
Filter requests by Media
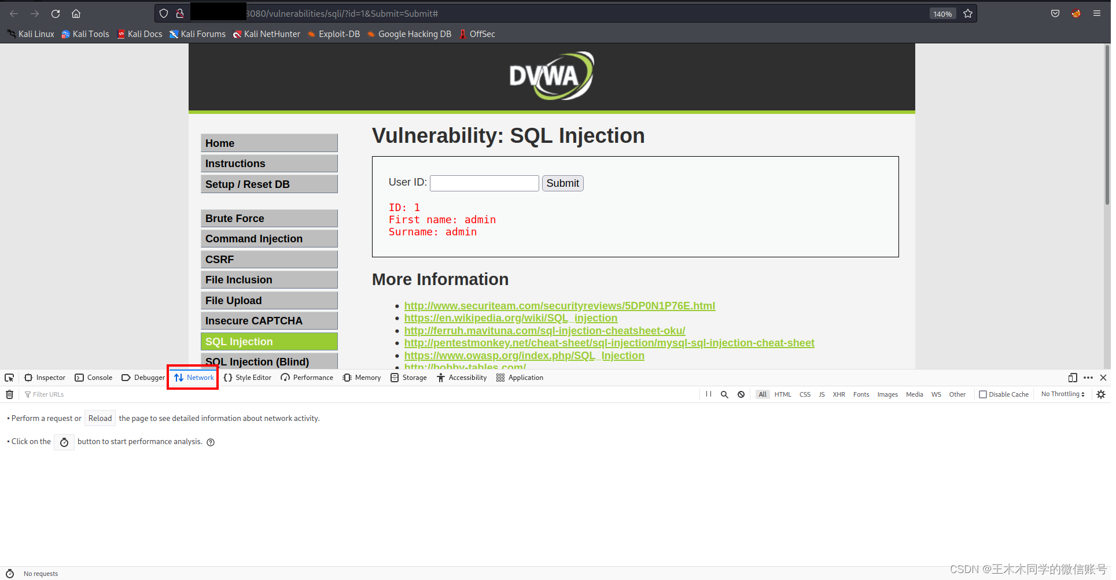(x=915, y=394)
